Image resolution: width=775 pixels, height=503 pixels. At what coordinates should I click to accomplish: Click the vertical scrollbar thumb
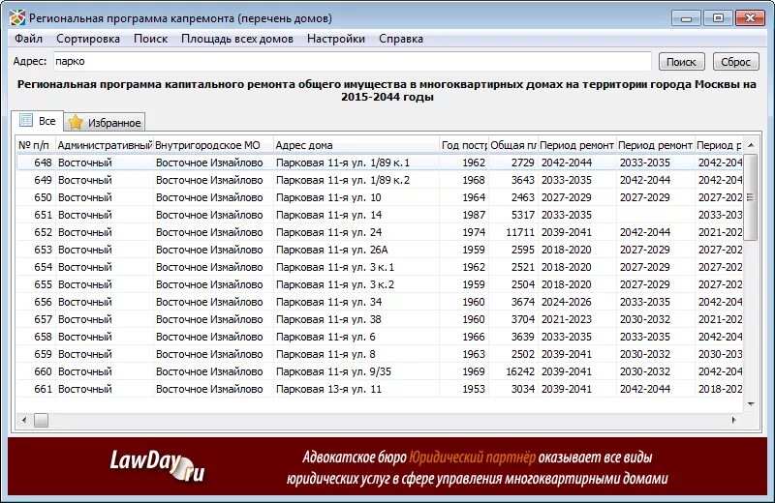[x=750, y=197]
